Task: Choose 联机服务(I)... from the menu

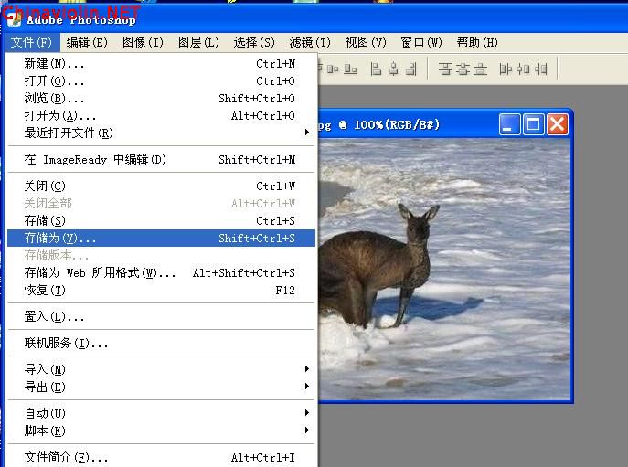Action: (161, 344)
